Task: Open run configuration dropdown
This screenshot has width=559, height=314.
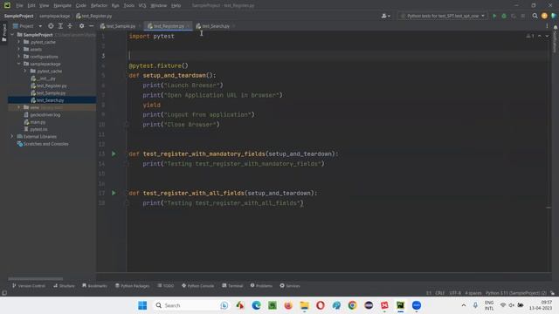Action: (x=443, y=16)
